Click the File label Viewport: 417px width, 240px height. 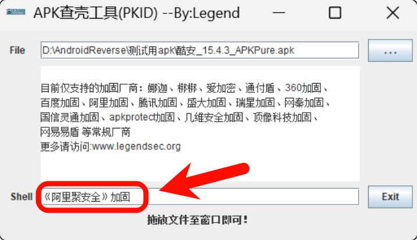[17, 50]
